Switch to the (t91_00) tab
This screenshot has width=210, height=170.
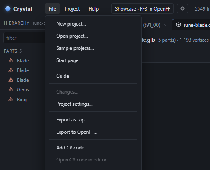tap(151, 25)
